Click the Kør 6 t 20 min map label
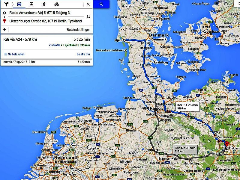240x180 pixels. pyautogui.click(x=185, y=149)
